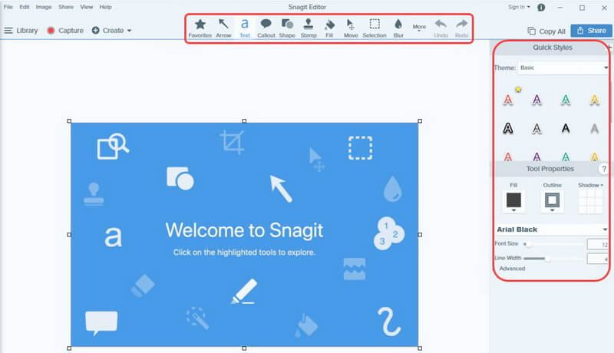
Task: Open the Image menu
Action: 44,7
